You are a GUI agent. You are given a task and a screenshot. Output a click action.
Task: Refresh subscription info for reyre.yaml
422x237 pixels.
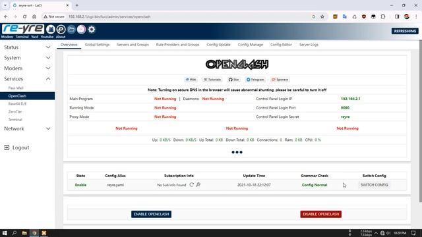[192, 184]
